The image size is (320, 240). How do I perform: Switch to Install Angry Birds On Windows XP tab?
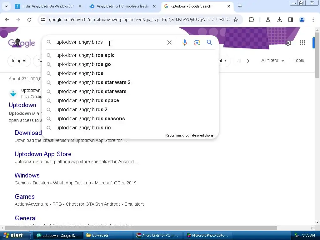coord(48,6)
